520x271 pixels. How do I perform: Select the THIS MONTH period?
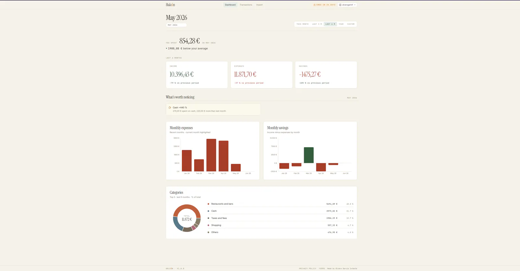(303, 24)
